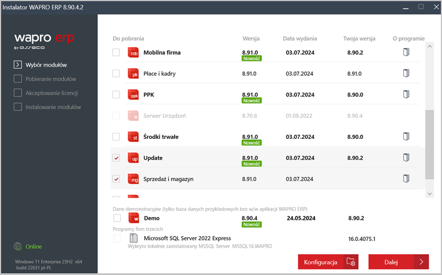442x275 pixels.
Task: Check the Mobilna firma checkbox
Action: point(116,52)
